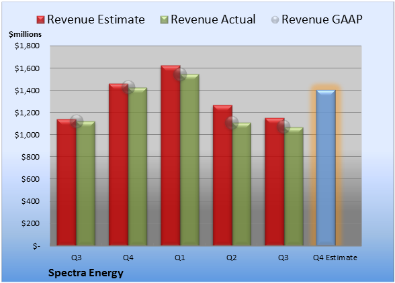Click the "$200" y-axis value
This screenshot has width=395, height=283.
(30, 223)
